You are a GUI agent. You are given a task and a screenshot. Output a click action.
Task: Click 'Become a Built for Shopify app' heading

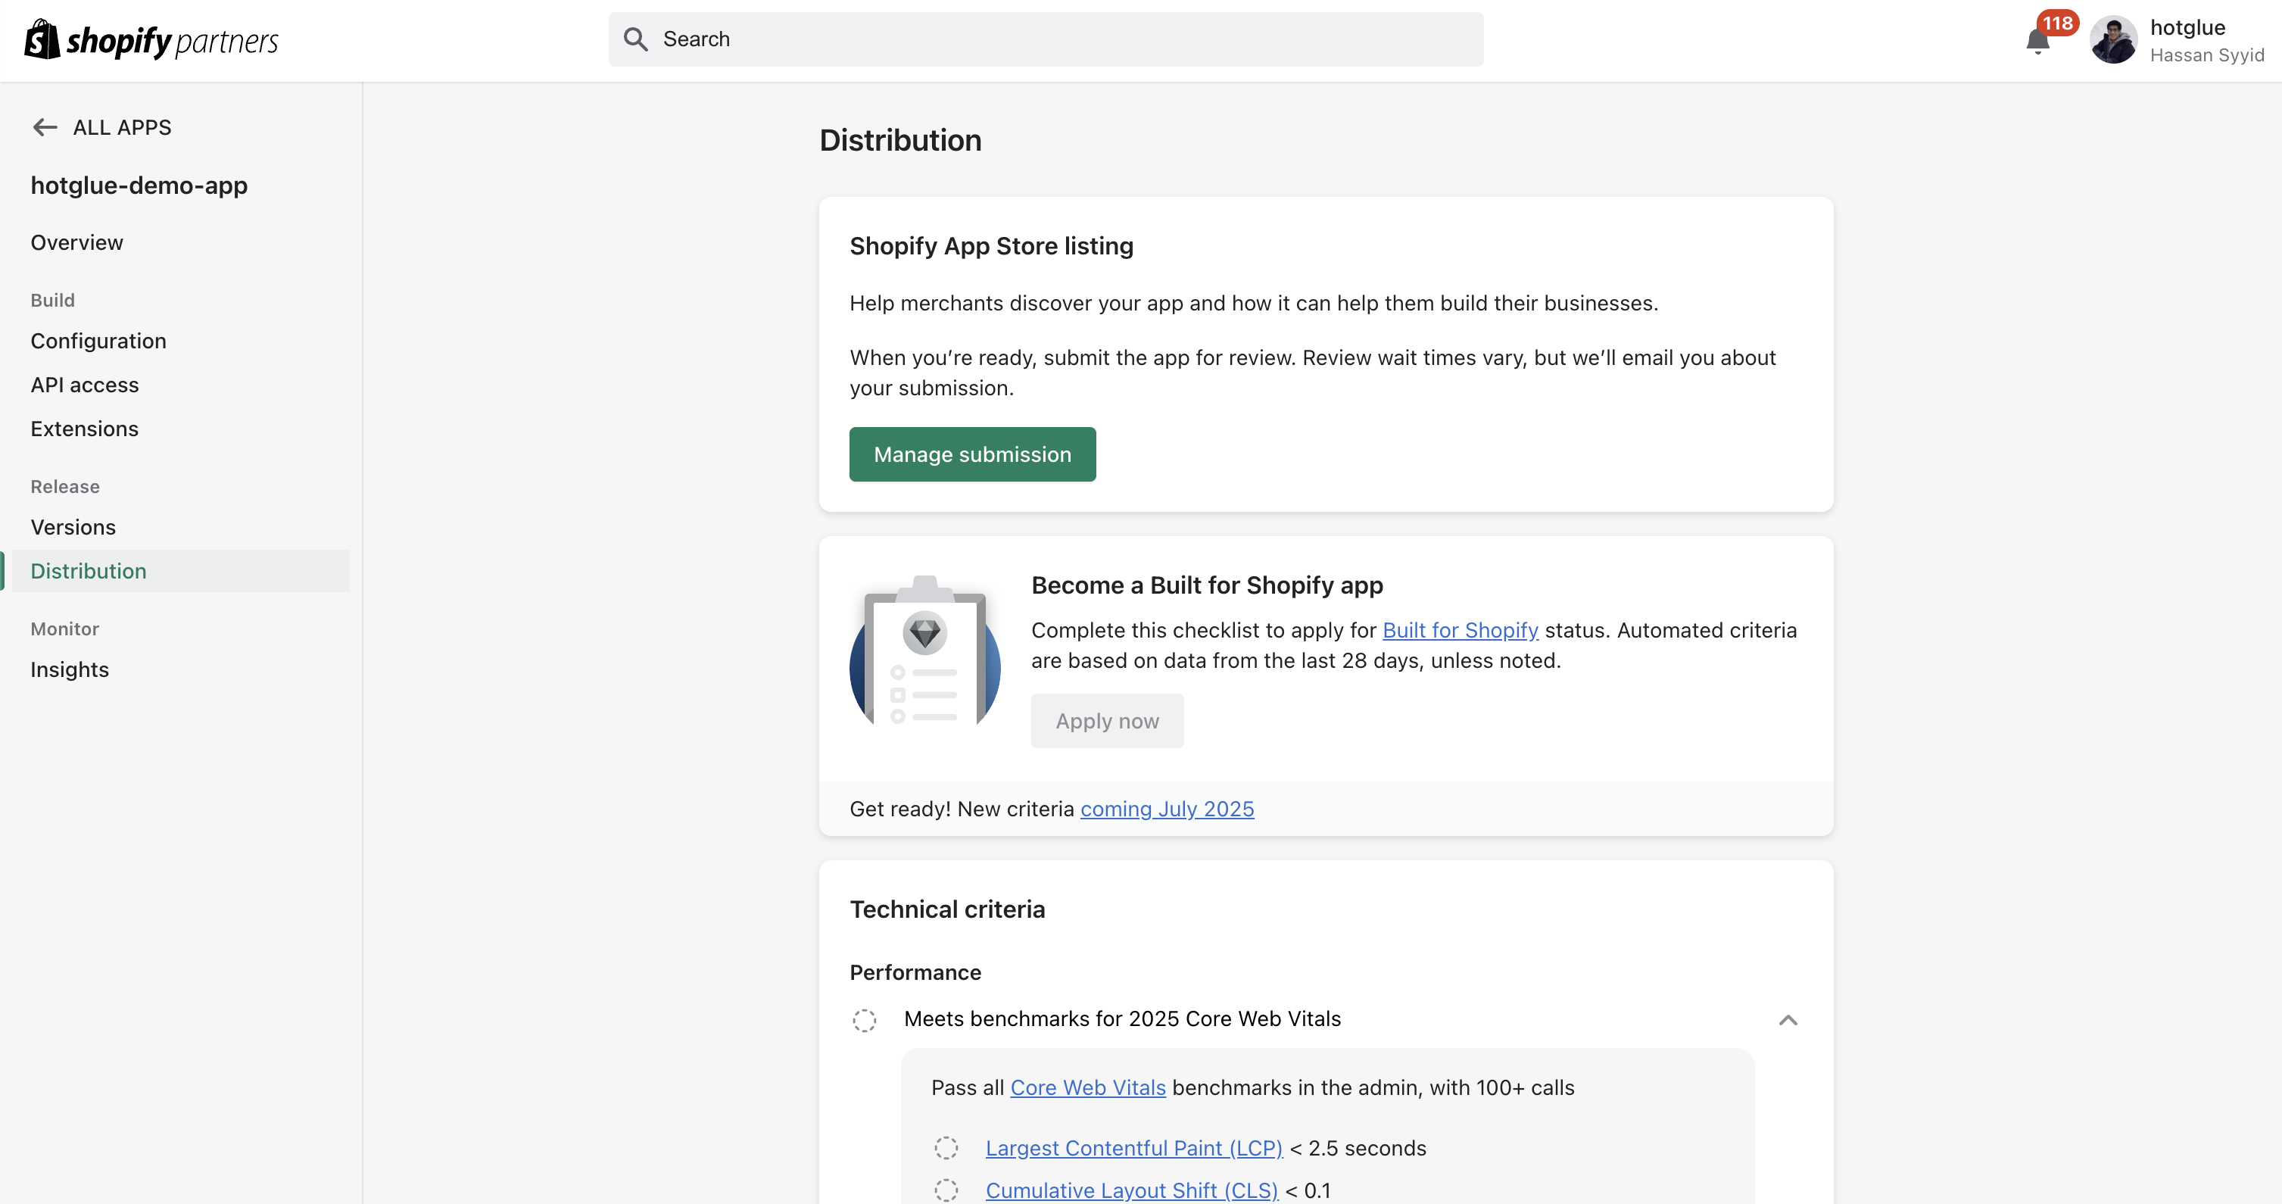[1207, 585]
